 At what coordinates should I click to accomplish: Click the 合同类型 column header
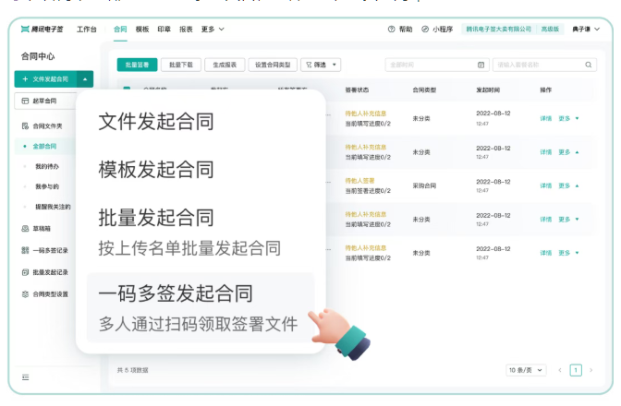tap(424, 90)
